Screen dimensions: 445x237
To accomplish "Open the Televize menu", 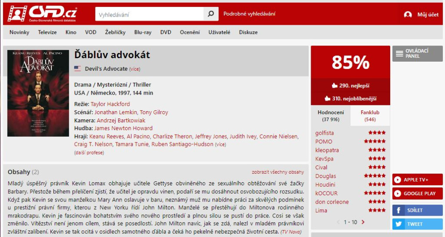I will 47,32.
